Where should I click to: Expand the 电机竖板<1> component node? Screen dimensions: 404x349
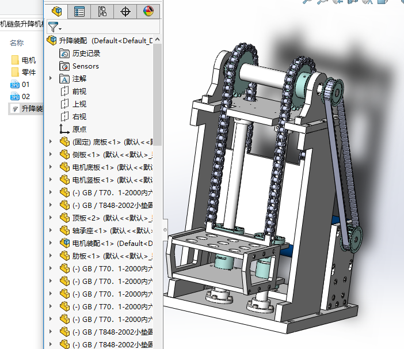(51, 180)
